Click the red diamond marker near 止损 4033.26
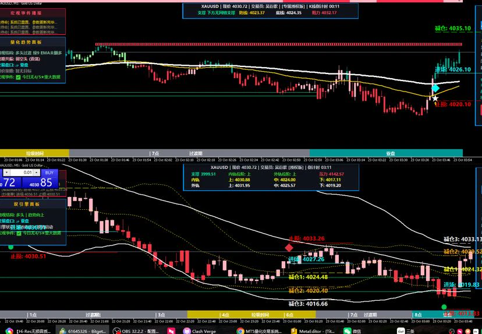 coord(289,248)
